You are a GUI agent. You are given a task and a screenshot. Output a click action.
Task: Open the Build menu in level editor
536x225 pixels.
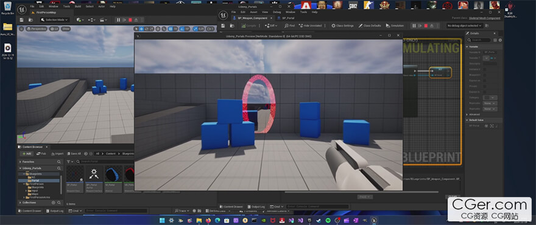coord(77,7)
